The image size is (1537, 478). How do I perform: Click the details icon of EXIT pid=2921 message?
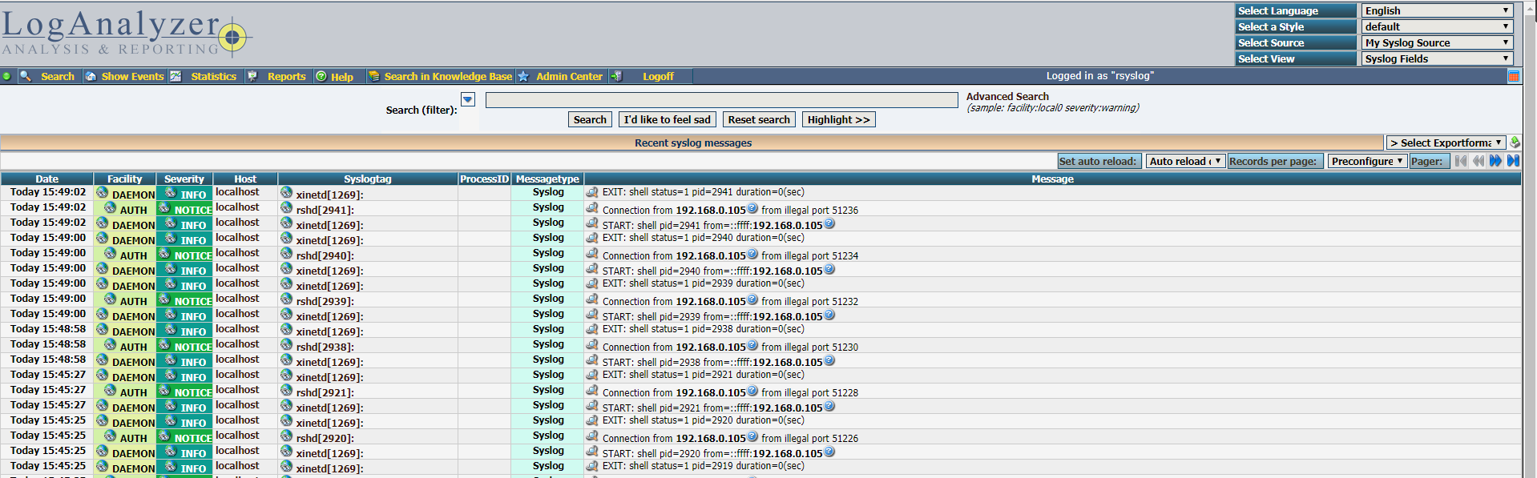592,375
